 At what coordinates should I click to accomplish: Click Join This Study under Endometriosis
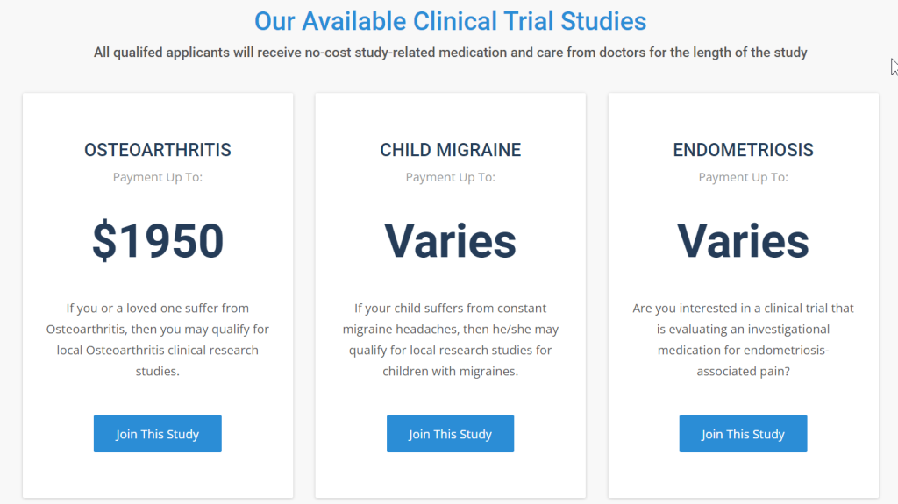click(x=743, y=434)
